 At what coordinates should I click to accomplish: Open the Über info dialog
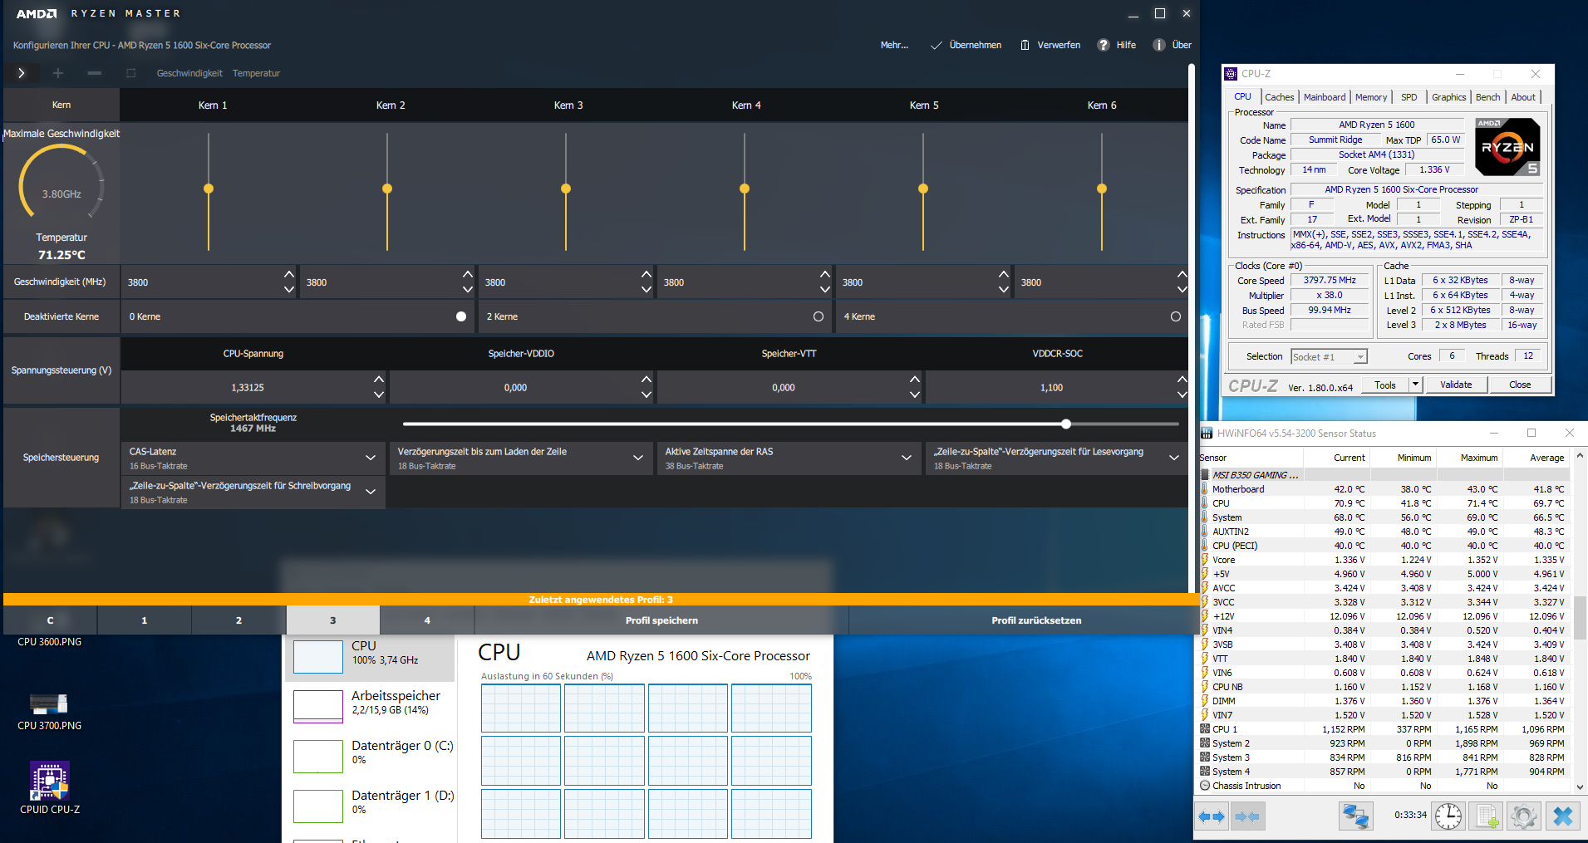click(1172, 45)
